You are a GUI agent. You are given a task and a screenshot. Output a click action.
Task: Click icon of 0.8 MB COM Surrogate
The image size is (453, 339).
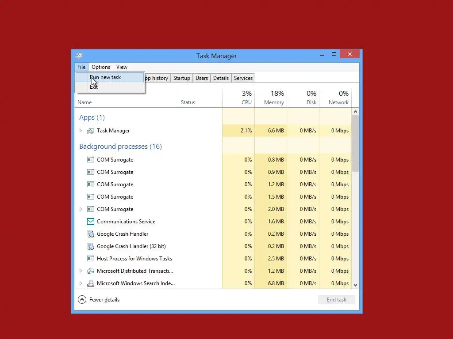(90, 160)
